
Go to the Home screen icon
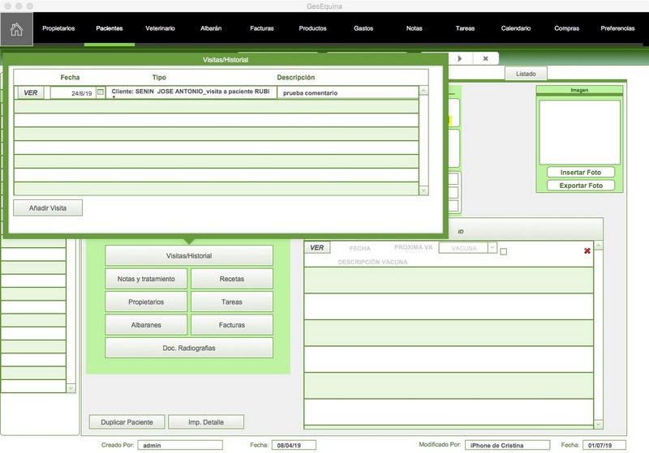click(16, 29)
